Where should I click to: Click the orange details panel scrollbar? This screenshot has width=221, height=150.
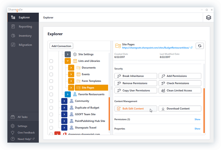(x=204, y=111)
